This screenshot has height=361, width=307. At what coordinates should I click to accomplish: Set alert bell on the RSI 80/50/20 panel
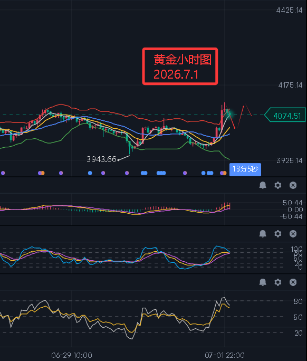pyautogui.click(x=263, y=282)
